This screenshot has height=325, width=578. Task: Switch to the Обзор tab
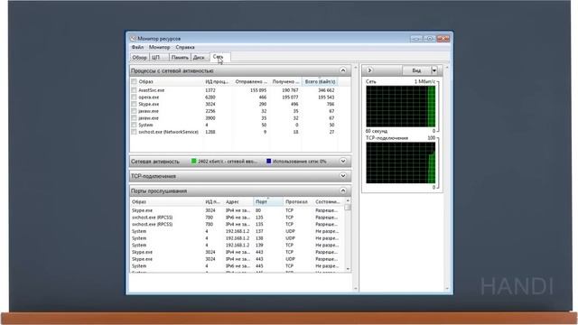point(139,58)
